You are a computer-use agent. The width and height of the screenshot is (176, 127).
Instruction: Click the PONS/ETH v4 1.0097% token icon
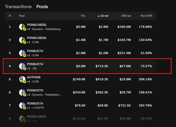[23, 106]
